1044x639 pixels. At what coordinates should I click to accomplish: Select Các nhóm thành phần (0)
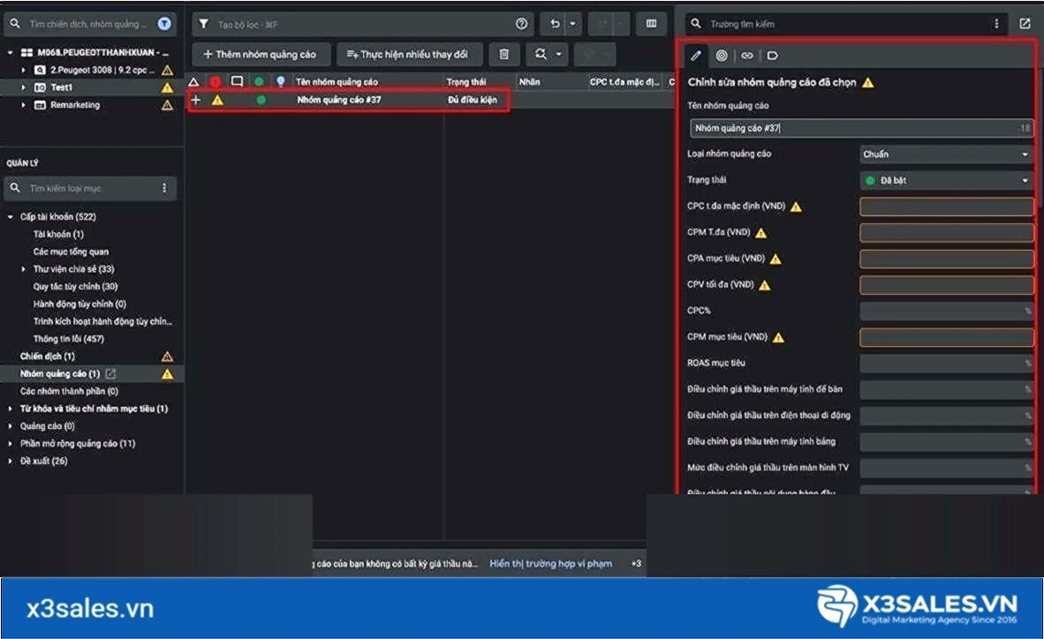point(69,391)
